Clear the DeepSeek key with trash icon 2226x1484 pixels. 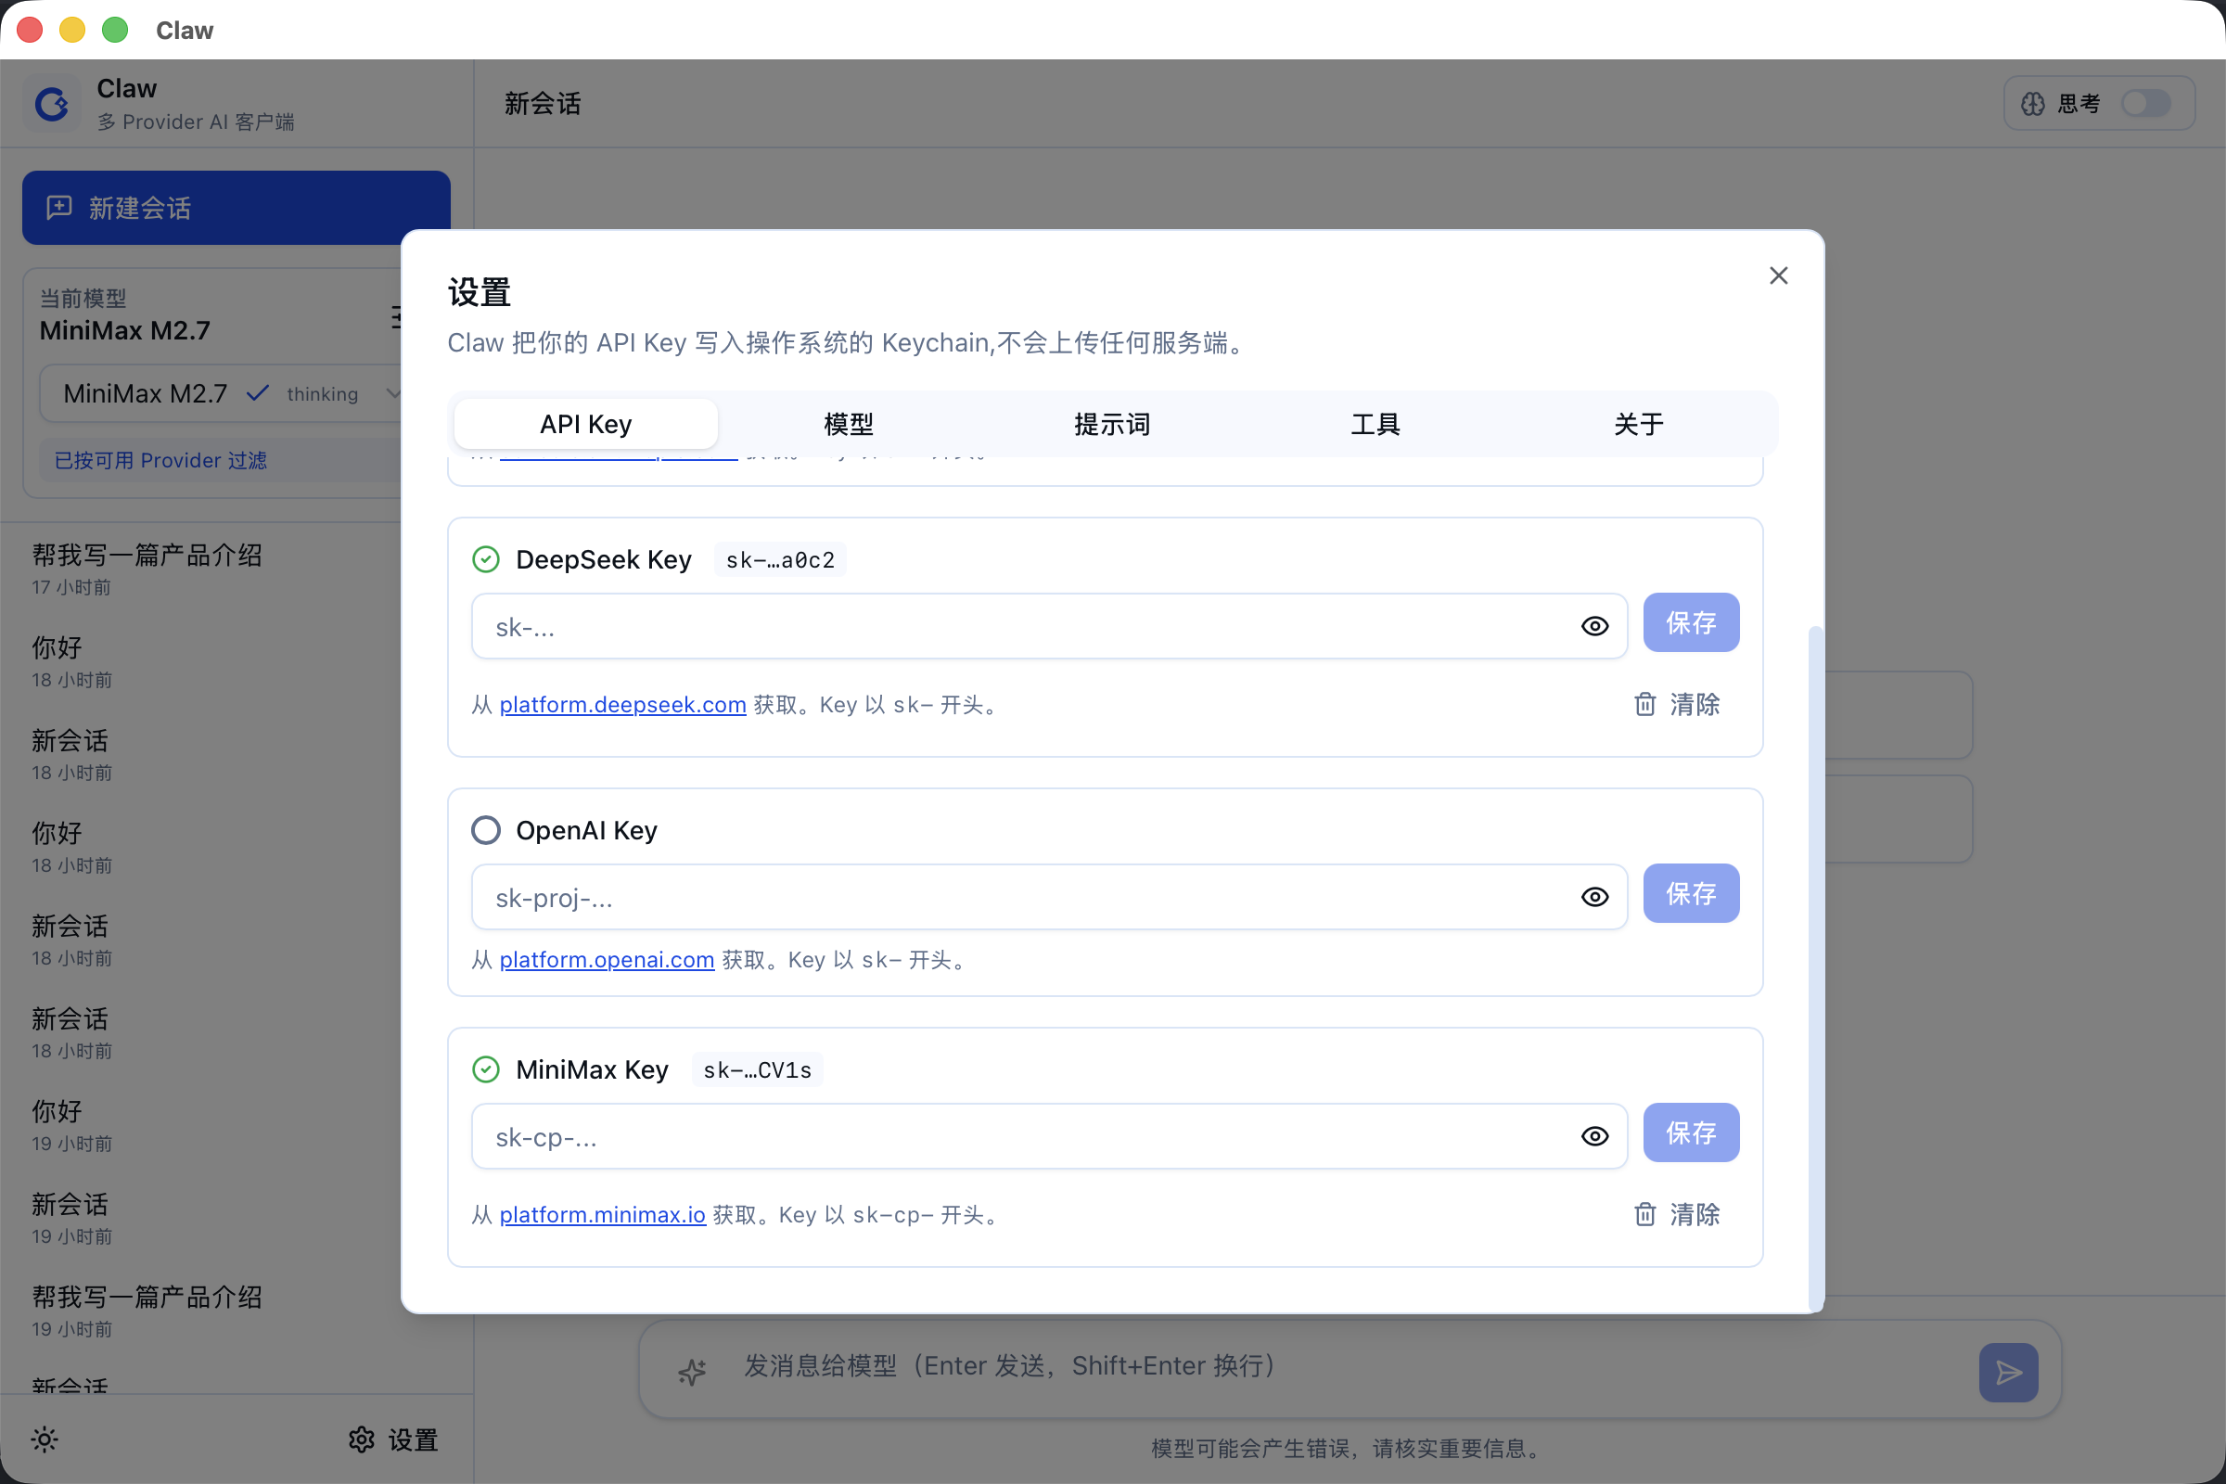pyautogui.click(x=1677, y=704)
